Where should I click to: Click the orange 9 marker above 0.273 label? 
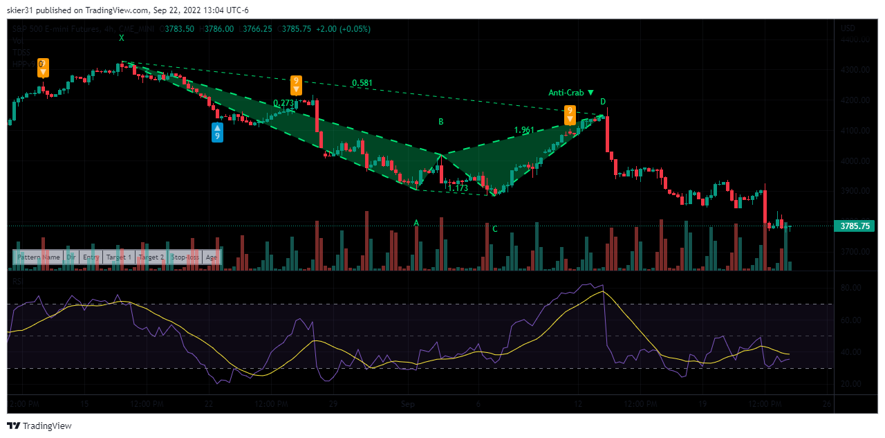(296, 84)
